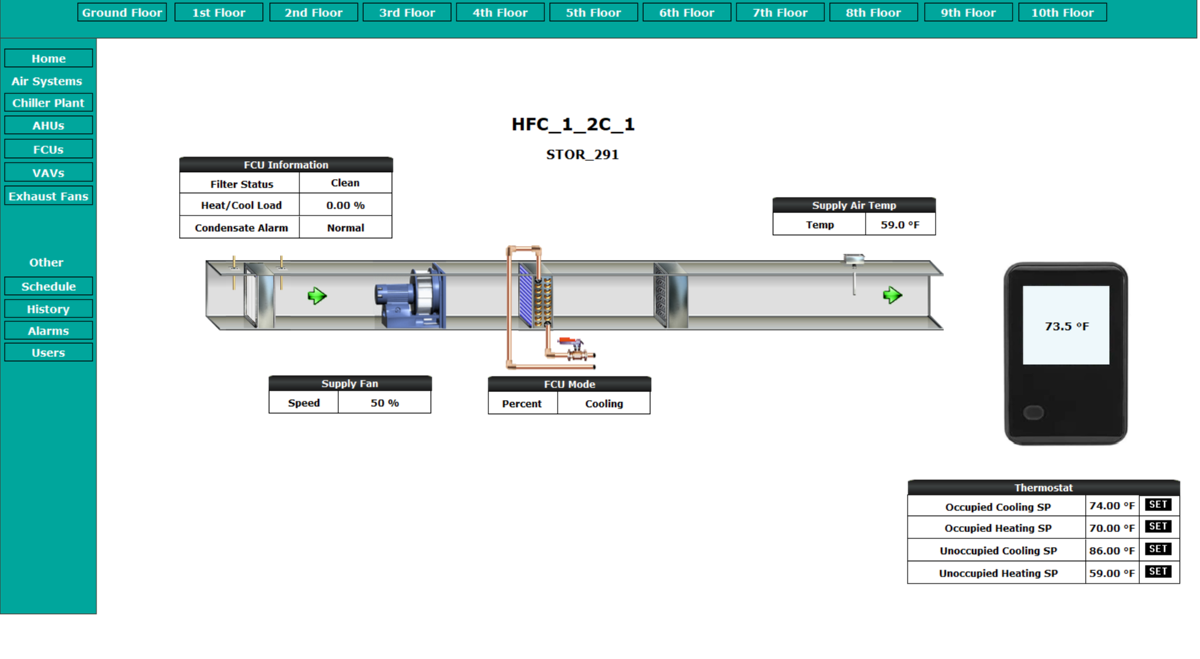Click the thermostat round button

click(1034, 412)
